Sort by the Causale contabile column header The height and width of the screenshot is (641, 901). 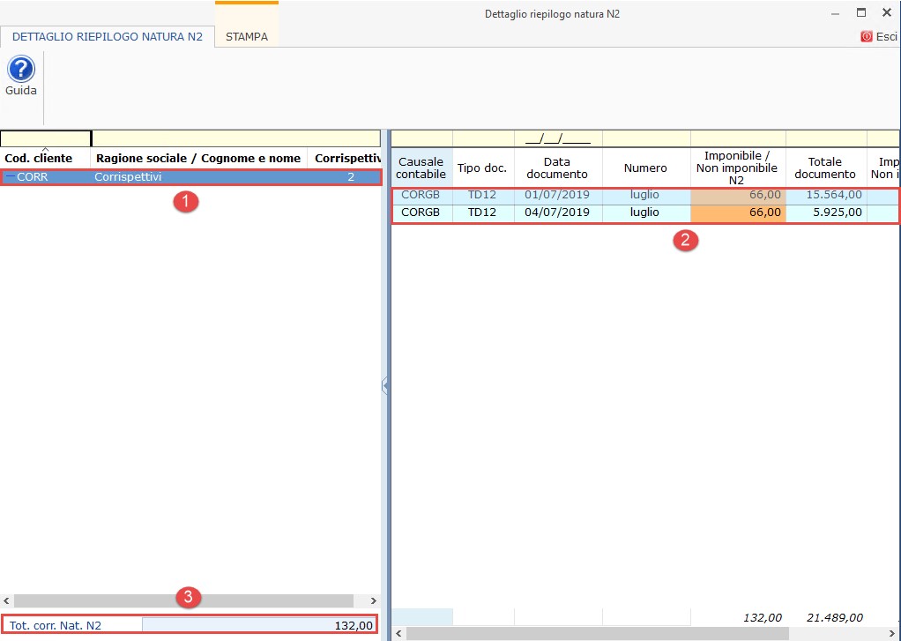[x=421, y=168]
